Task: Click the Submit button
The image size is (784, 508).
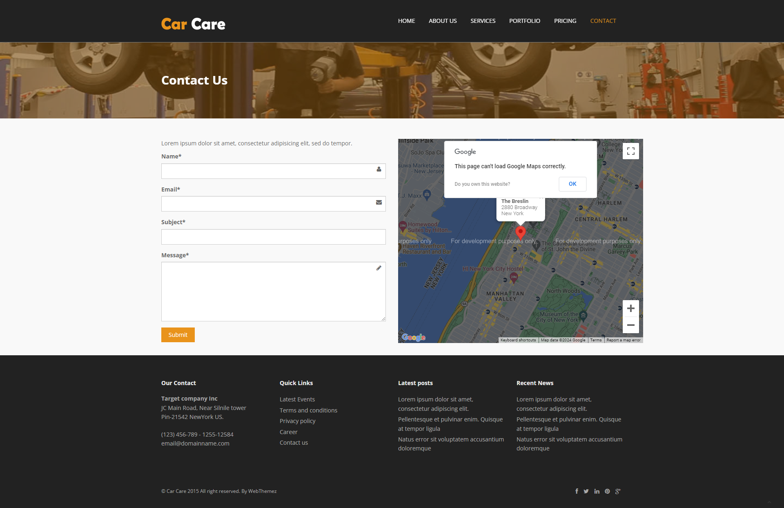Action: click(x=178, y=334)
